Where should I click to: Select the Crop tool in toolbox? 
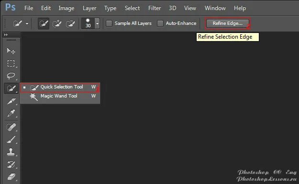[x=11, y=101]
